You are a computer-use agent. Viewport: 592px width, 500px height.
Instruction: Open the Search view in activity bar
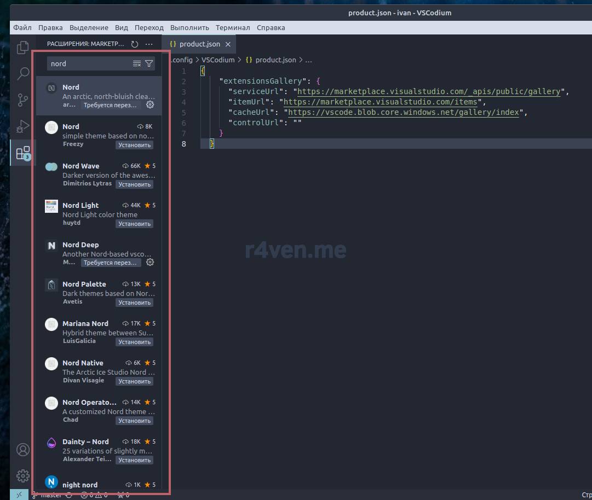coord(22,73)
